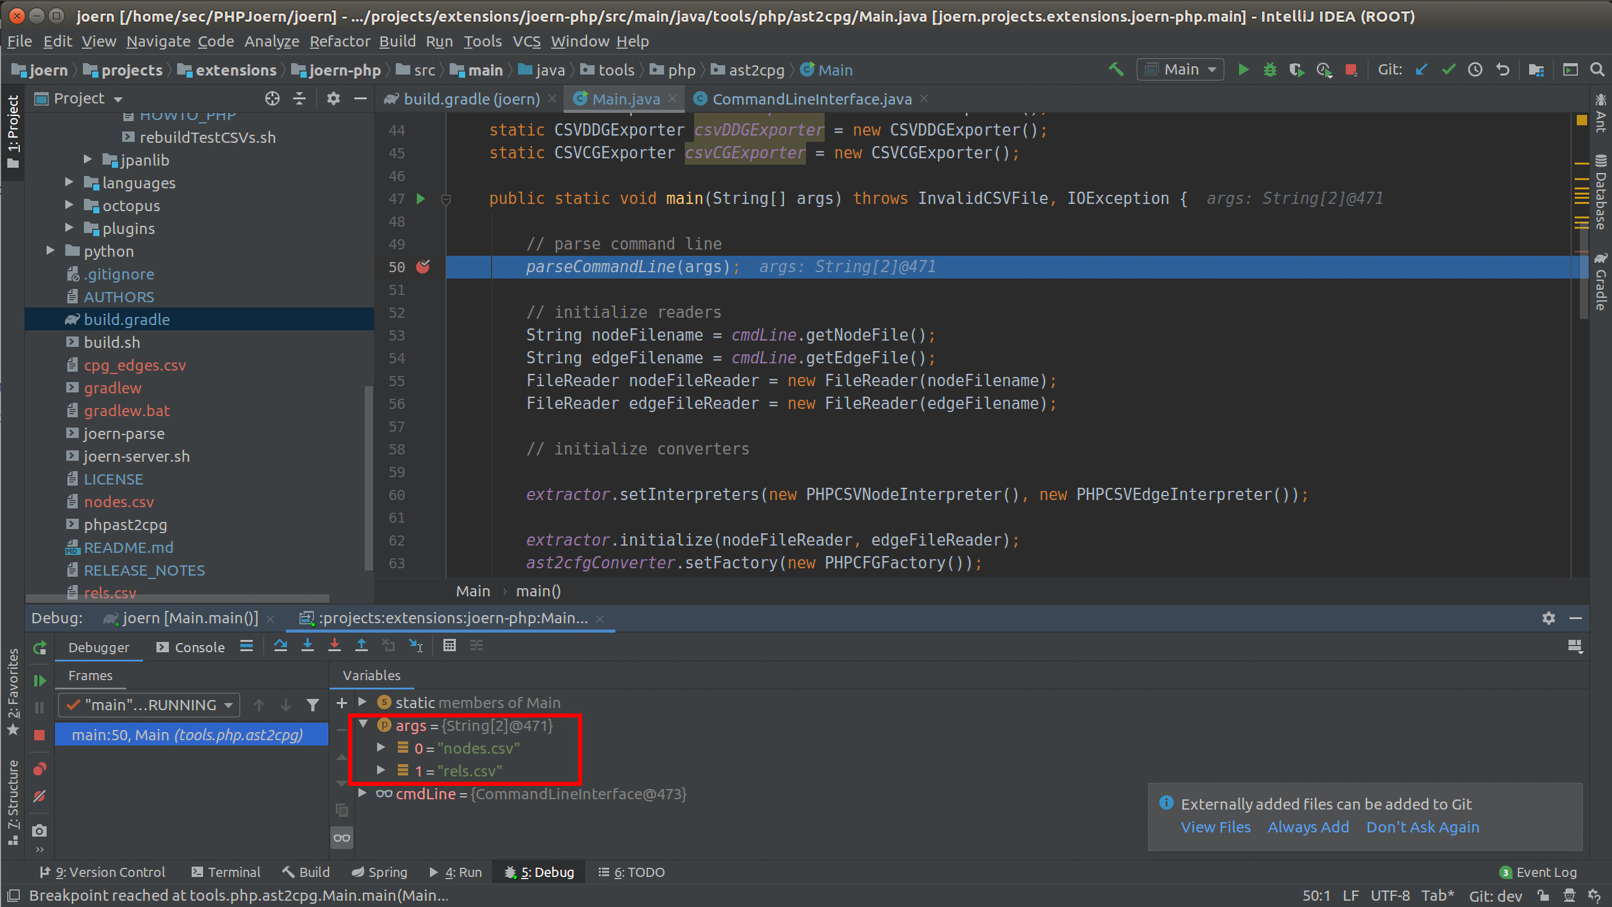Select nodes.csv in project tree
The image size is (1612, 907).
tap(119, 502)
